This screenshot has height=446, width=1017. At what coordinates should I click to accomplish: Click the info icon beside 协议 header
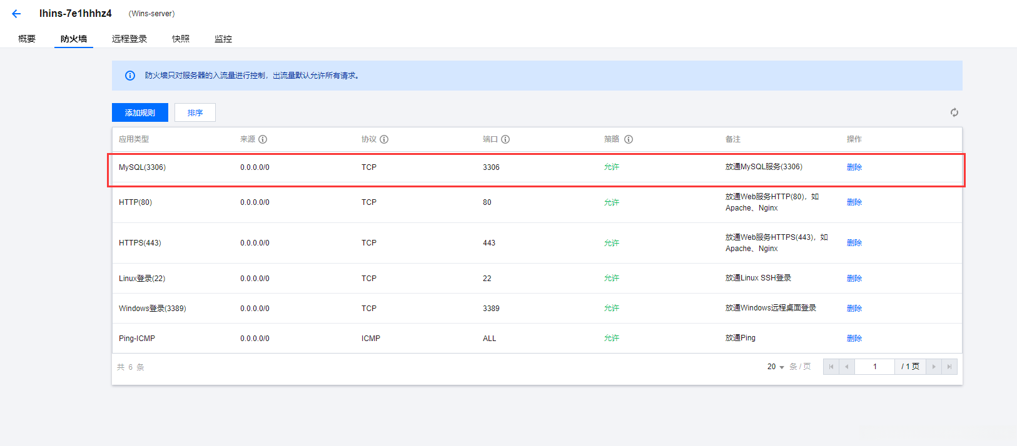pos(384,139)
